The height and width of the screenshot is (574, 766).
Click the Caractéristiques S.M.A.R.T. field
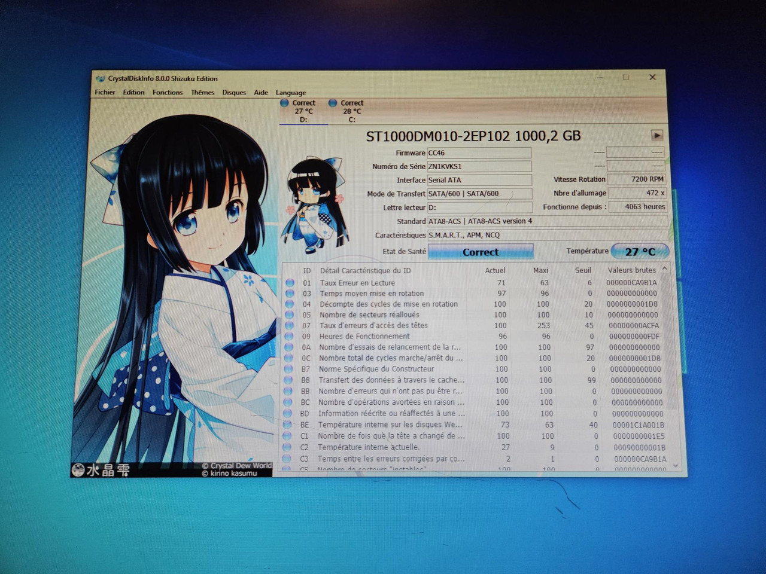548,235
